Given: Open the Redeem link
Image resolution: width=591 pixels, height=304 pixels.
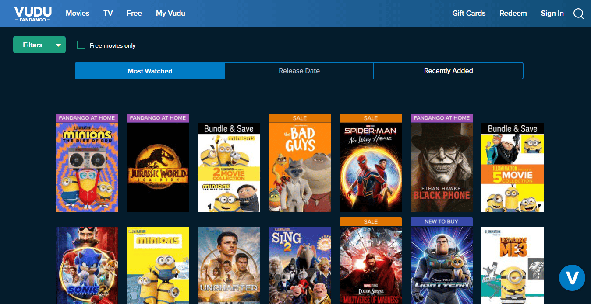Looking at the screenshot, I should 513,14.
